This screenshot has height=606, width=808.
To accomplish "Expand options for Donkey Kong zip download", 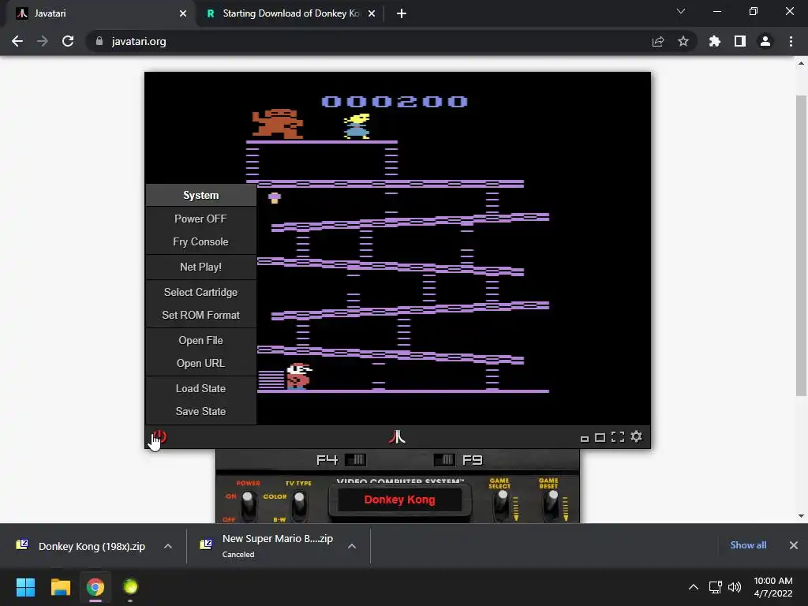I will (x=168, y=546).
